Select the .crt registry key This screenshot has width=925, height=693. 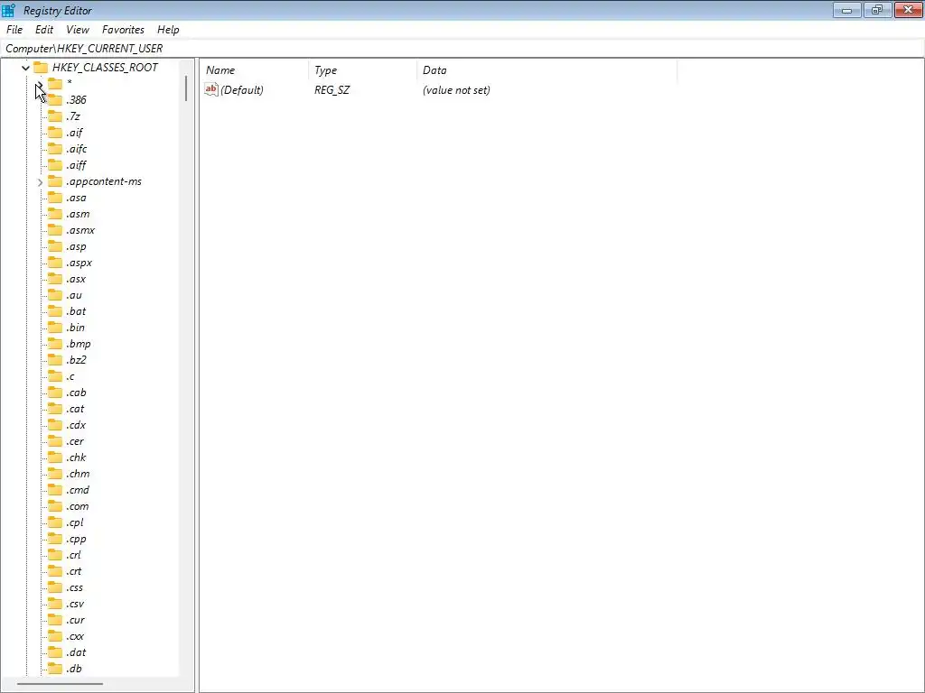click(74, 571)
